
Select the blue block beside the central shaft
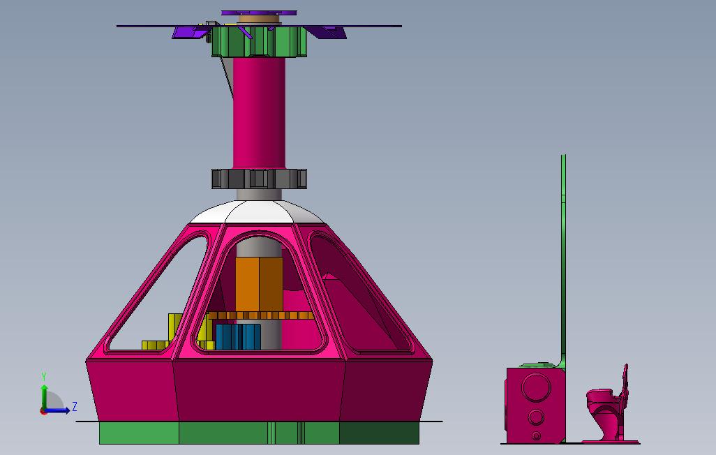coord(238,336)
